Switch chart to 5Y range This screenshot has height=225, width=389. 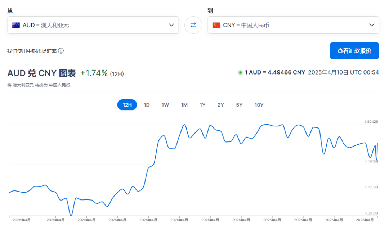point(239,105)
